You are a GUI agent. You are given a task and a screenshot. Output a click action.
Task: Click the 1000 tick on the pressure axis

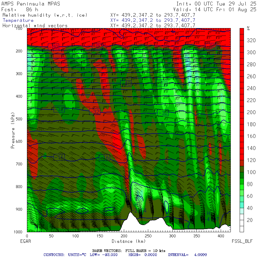pos(18,232)
